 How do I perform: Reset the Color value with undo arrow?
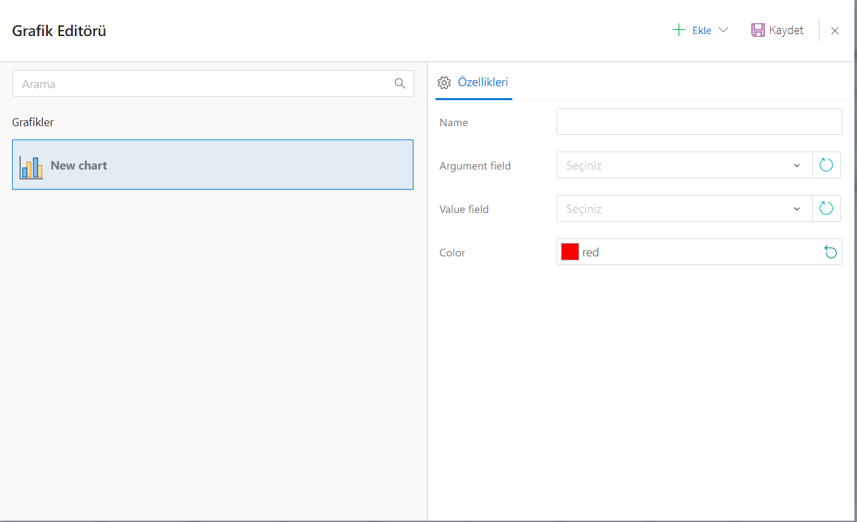(x=830, y=252)
